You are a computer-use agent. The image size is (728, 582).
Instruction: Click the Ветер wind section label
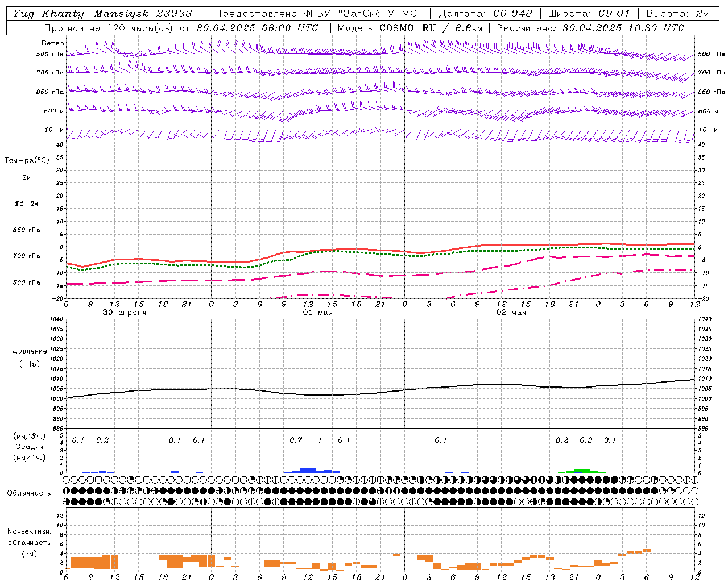point(52,43)
